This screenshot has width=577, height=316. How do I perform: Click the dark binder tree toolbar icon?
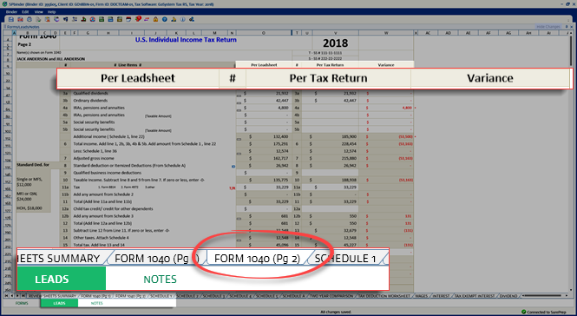point(65,19)
